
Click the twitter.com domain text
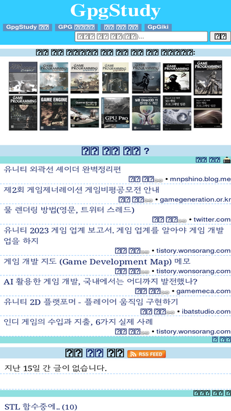tap(212, 219)
